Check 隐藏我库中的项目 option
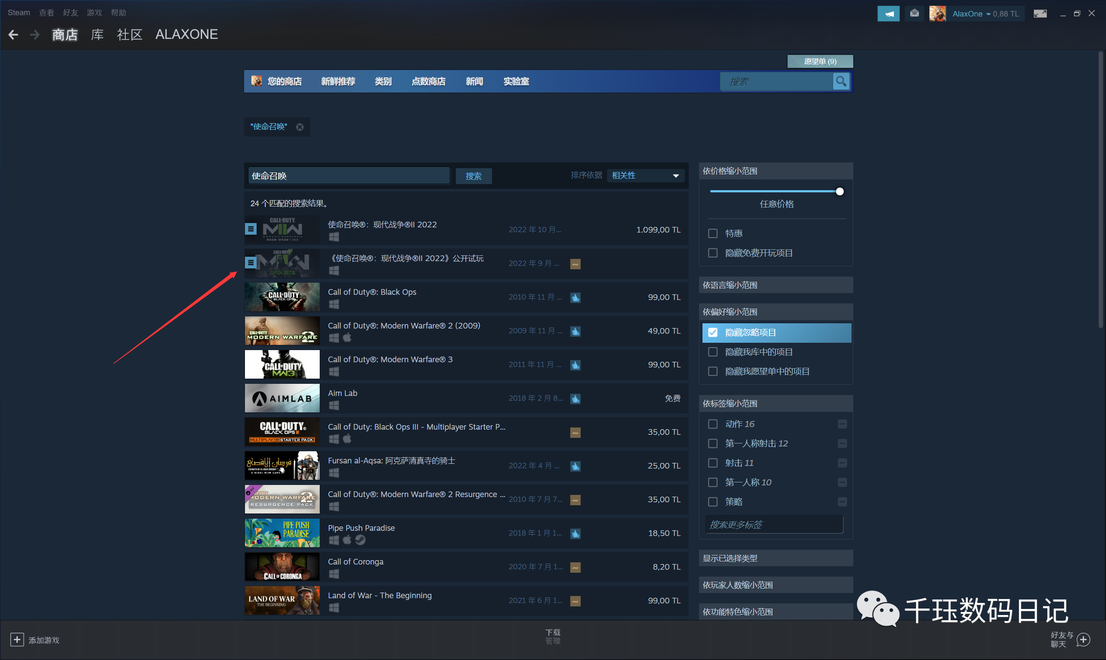Viewport: 1106px width, 660px height. click(712, 352)
